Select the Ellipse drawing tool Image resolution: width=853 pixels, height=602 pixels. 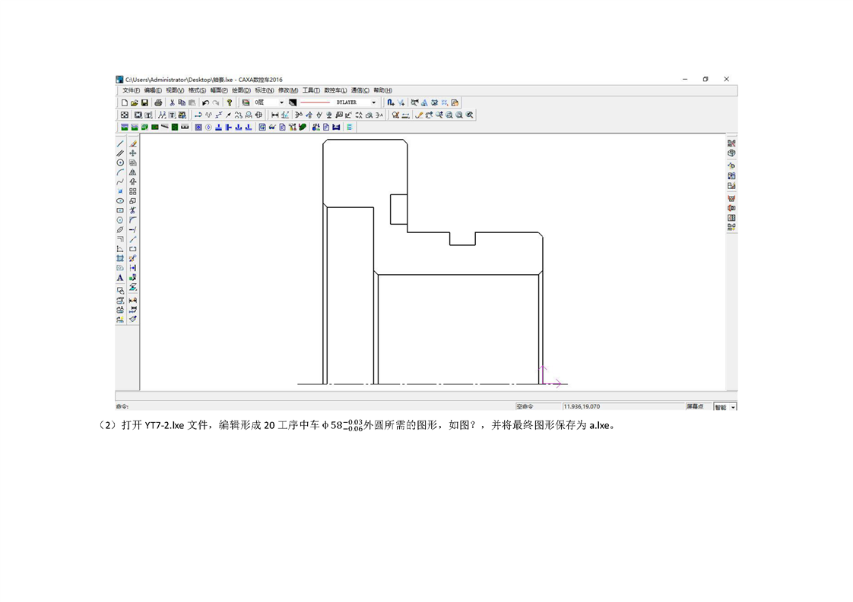pyautogui.click(x=120, y=201)
